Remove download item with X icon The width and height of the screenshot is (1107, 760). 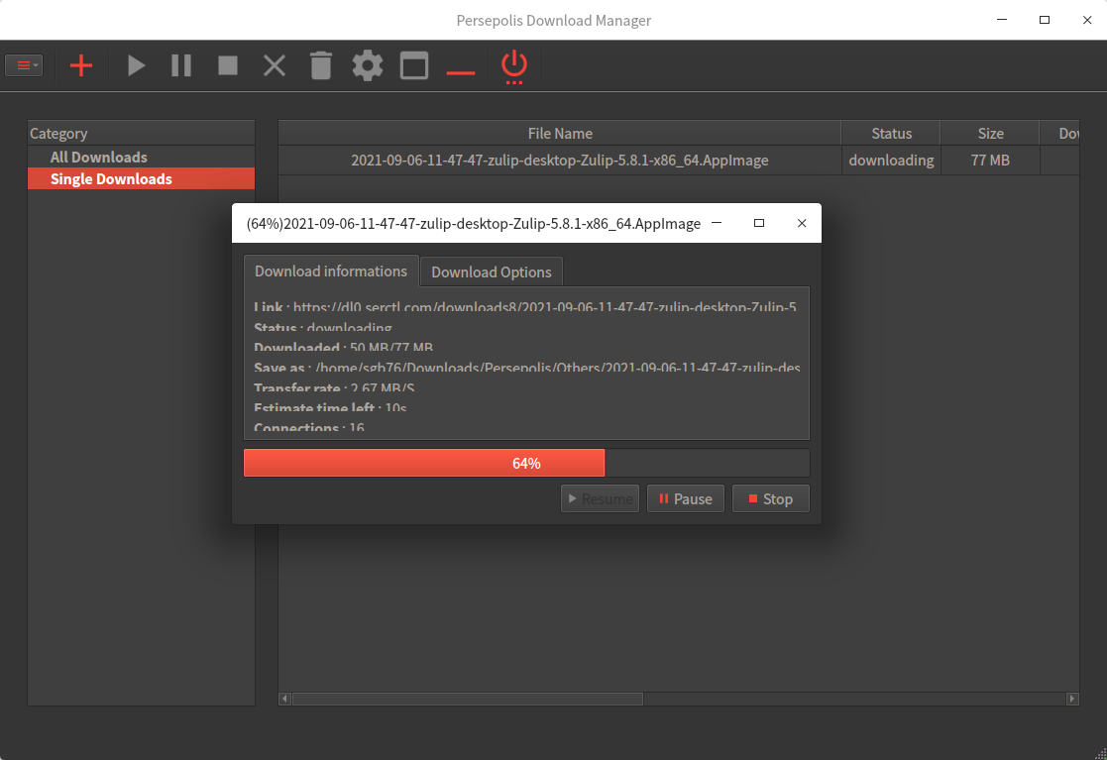coord(275,66)
